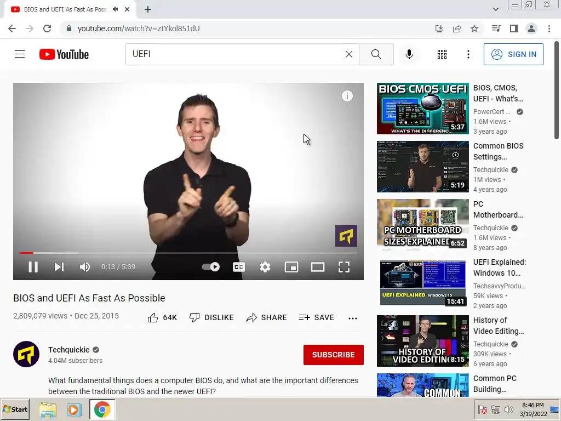Open media controls in Chrome toolbar
The height and width of the screenshot is (421, 561).
pyautogui.click(x=496, y=29)
